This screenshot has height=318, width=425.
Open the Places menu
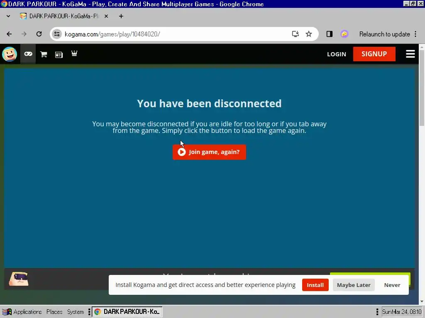tap(54, 312)
